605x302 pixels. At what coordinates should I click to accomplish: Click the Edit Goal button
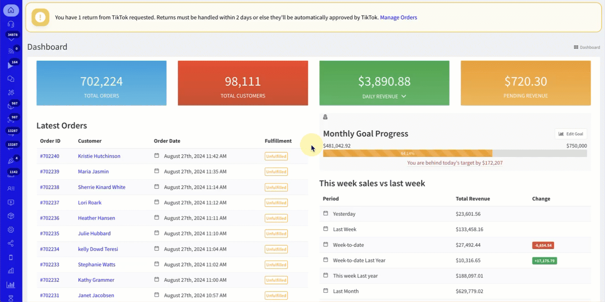tap(570, 134)
